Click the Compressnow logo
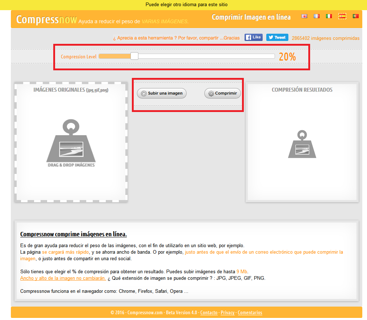367x320 pixels. point(46,20)
